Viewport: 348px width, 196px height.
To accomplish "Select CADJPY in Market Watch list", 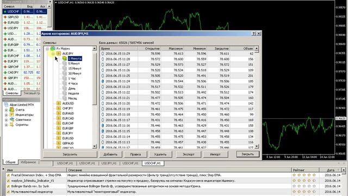I will coord(22,72).
